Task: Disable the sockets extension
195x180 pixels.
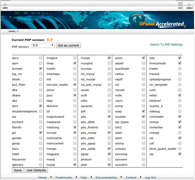Action: point(143,116)
